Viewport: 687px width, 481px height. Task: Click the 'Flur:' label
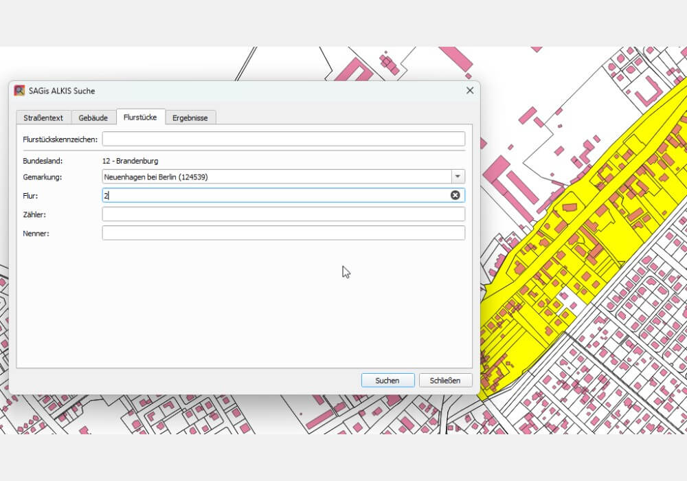pyautogui.click(x=30, y=196)
